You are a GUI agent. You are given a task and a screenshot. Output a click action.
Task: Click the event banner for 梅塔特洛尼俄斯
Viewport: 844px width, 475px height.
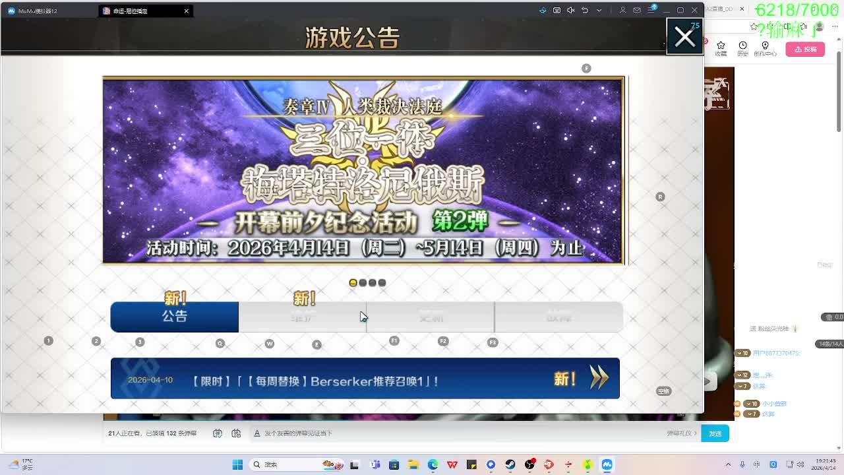tap(363, 170)
